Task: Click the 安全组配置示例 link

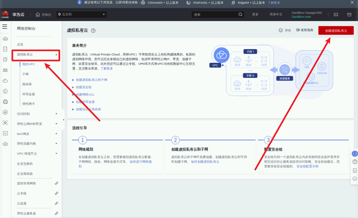Action: point(307,166)
